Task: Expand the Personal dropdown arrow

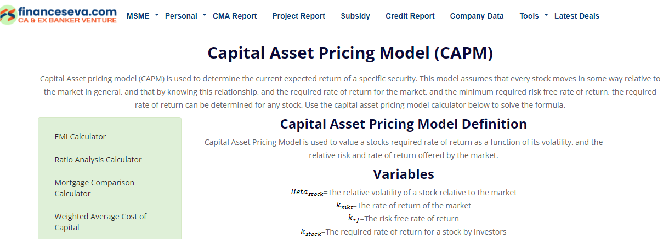Action: click(x=205, y=15)
